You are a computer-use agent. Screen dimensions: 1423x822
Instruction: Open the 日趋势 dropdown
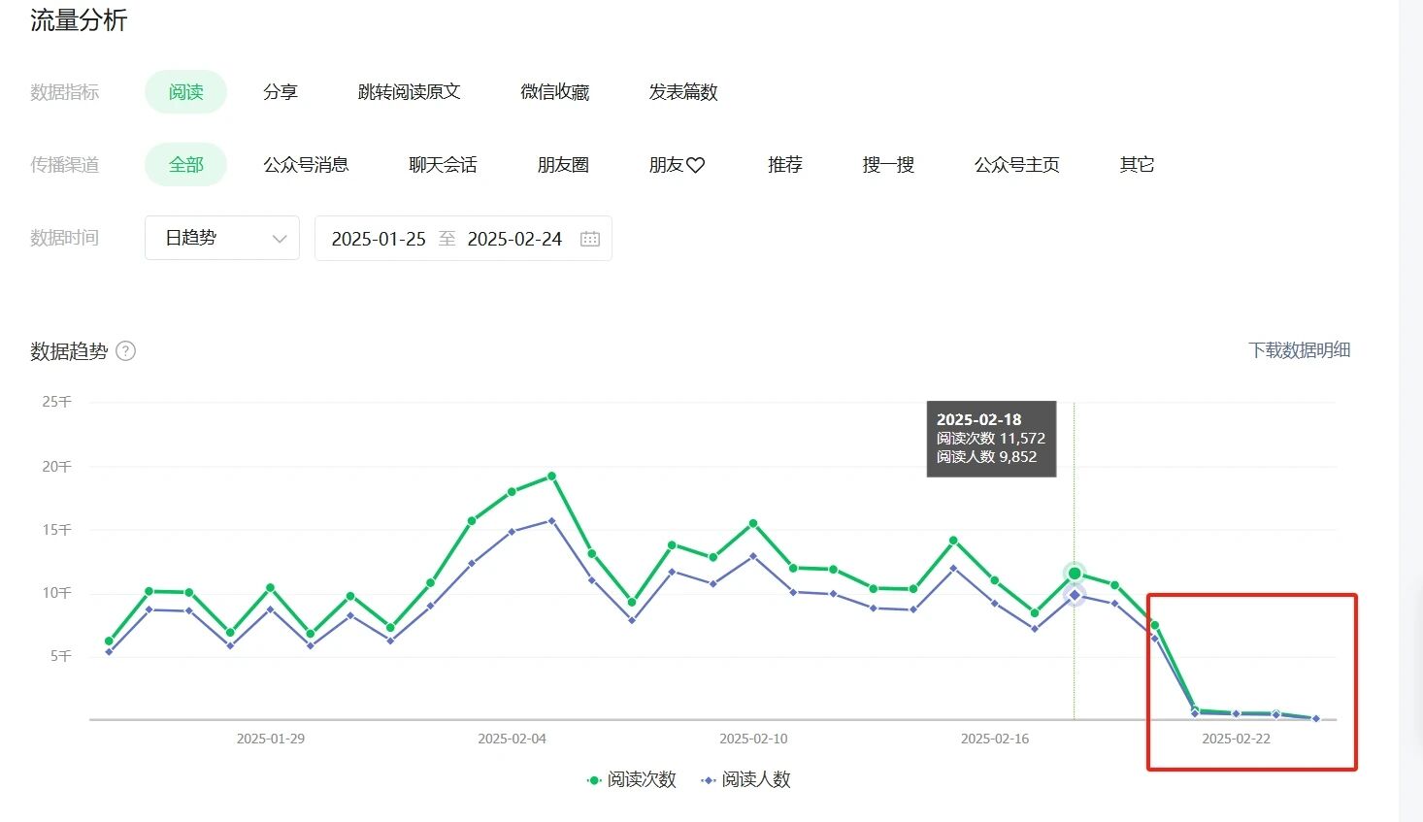click(222, 238)
